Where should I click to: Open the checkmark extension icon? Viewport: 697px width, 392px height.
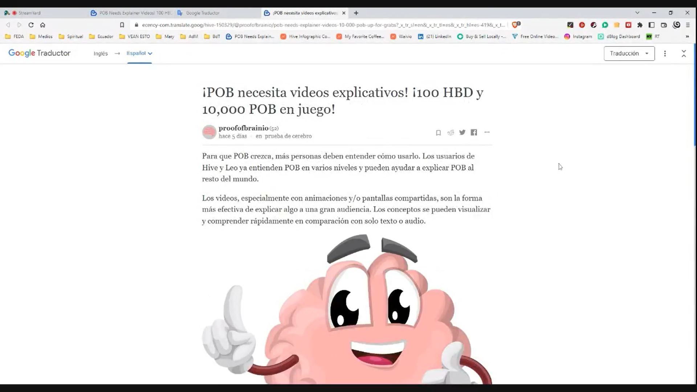click(x=570, y=25)
